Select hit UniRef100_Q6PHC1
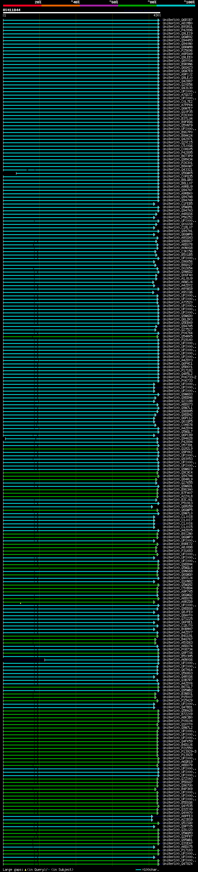The height and width of the screenshot is (872, 198). (x=177, y=363)
